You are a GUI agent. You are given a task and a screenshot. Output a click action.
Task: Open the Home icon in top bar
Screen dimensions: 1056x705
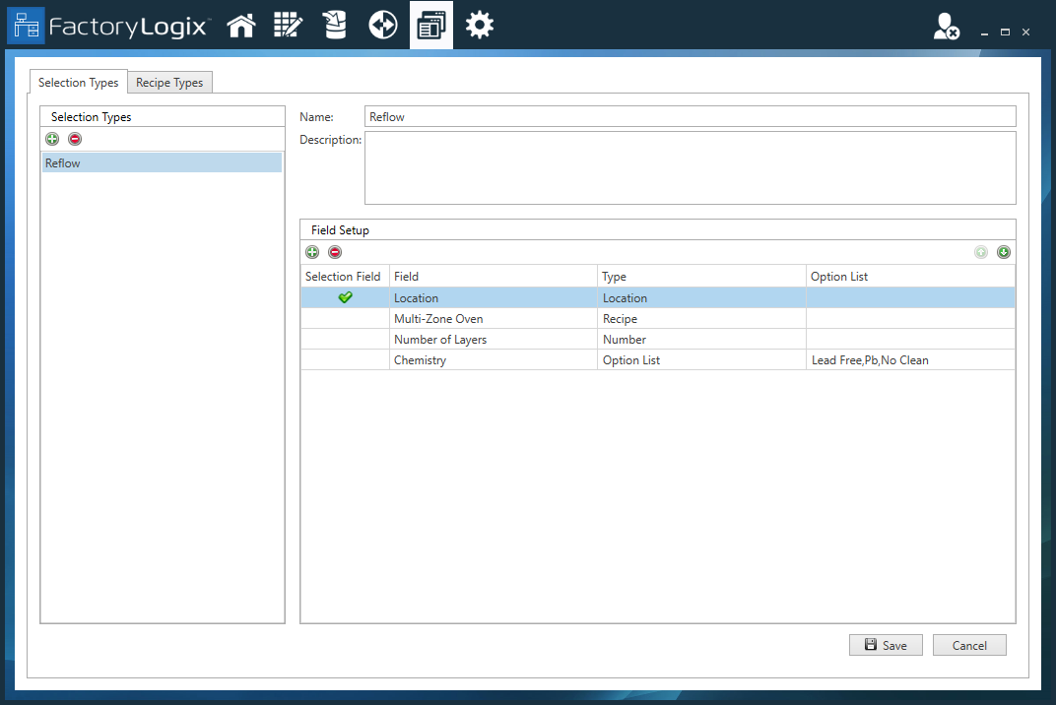(x=241, y=25)
